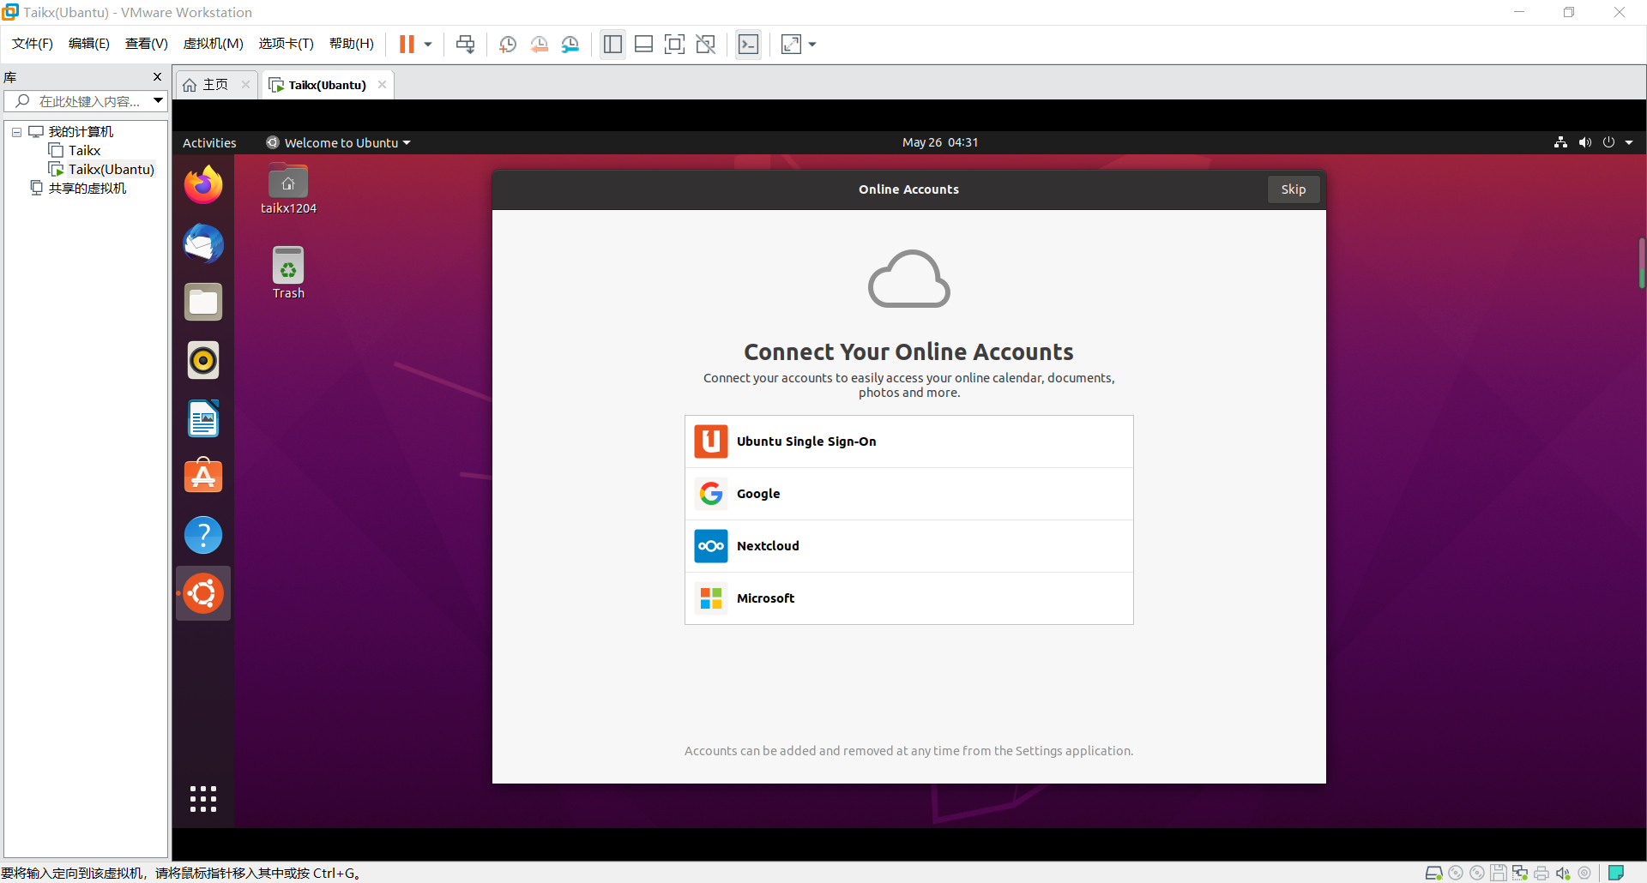Toggle the thumbnail bar display
The width and height of the screenshot is (1647, 883).
[x=644, y=44]
